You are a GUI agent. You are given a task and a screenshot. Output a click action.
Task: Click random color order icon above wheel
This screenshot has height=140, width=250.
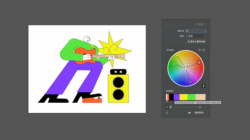pyautogui.click(x=199, y=50)
